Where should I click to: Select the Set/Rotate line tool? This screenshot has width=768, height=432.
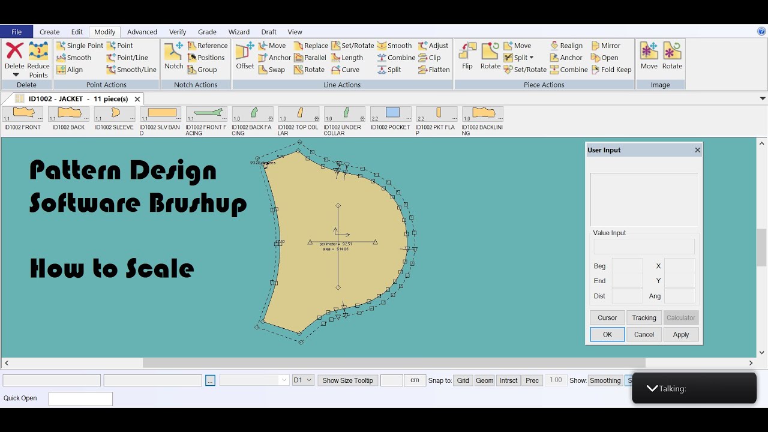(x=352, y=46)
